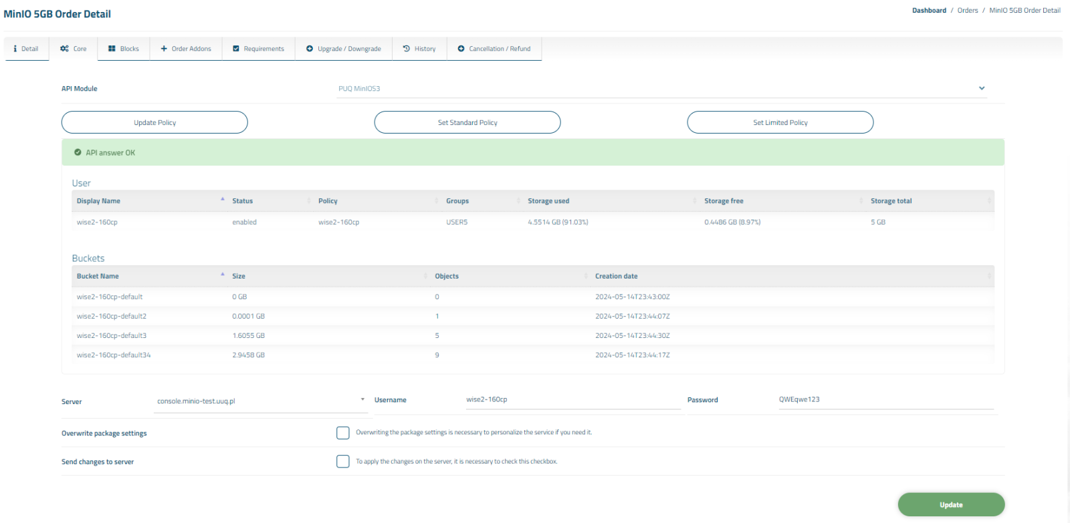
Task: Select the wise2-160cp-default2 bucket row
Action: coord(533,317)
